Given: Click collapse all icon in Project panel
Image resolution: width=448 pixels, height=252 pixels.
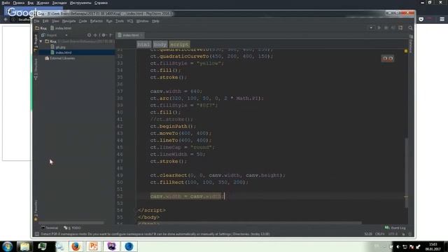Looking at the screenshot, I should tap(95, 35).
